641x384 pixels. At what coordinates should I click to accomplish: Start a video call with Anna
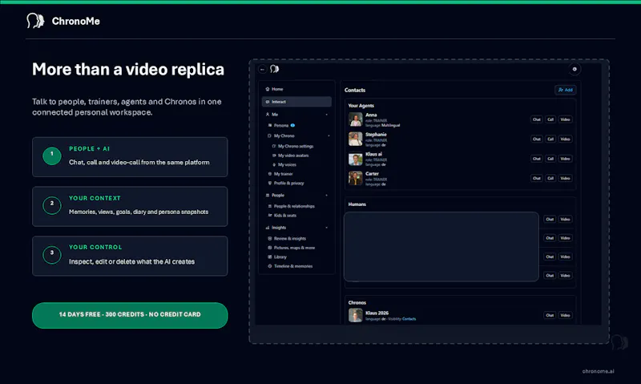[x=565, y=119]
